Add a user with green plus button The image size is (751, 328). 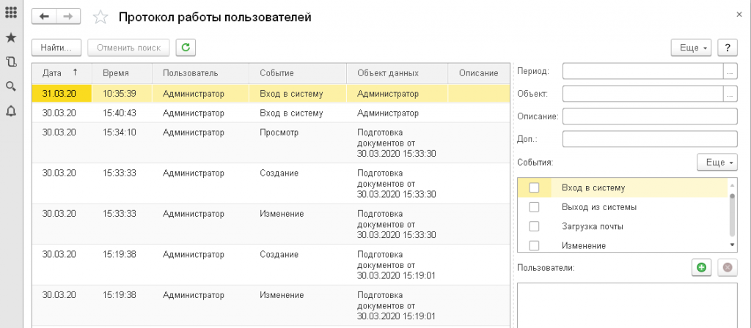(x=701, y=267)
